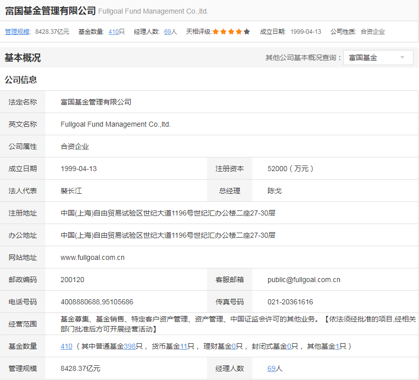
Task: Click the gray fifth rating star
Action: [x=247, y=32]
